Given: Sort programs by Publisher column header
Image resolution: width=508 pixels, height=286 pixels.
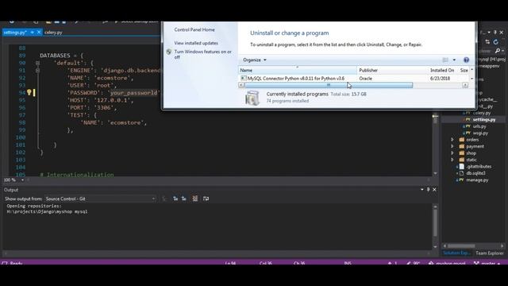Looking at the screenshot, I should click(x=392, y=70).
